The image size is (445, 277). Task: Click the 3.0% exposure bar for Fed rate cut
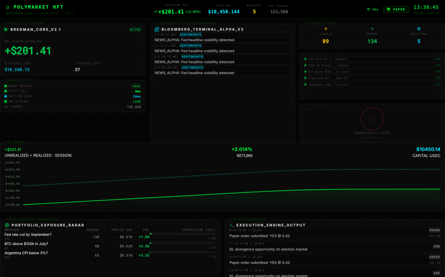(183, 234)
